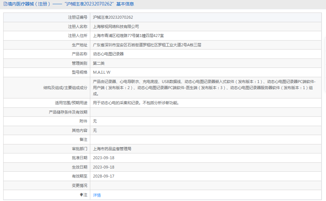This screenshot has width=326, height=201.
Task: Click the 注册证编号 row label
Action: point(77,17)
